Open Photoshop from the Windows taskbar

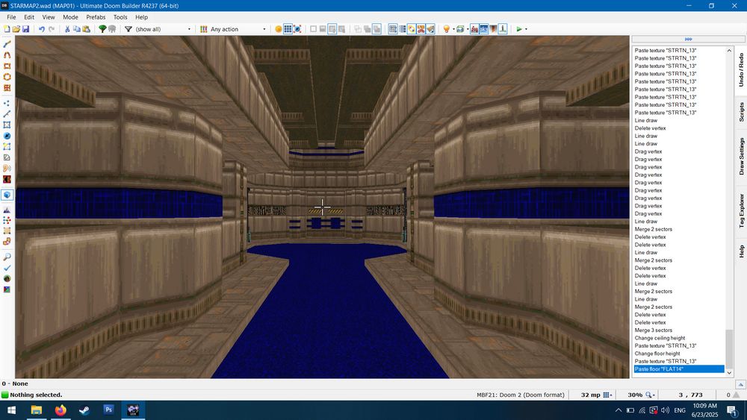point(108,410)
